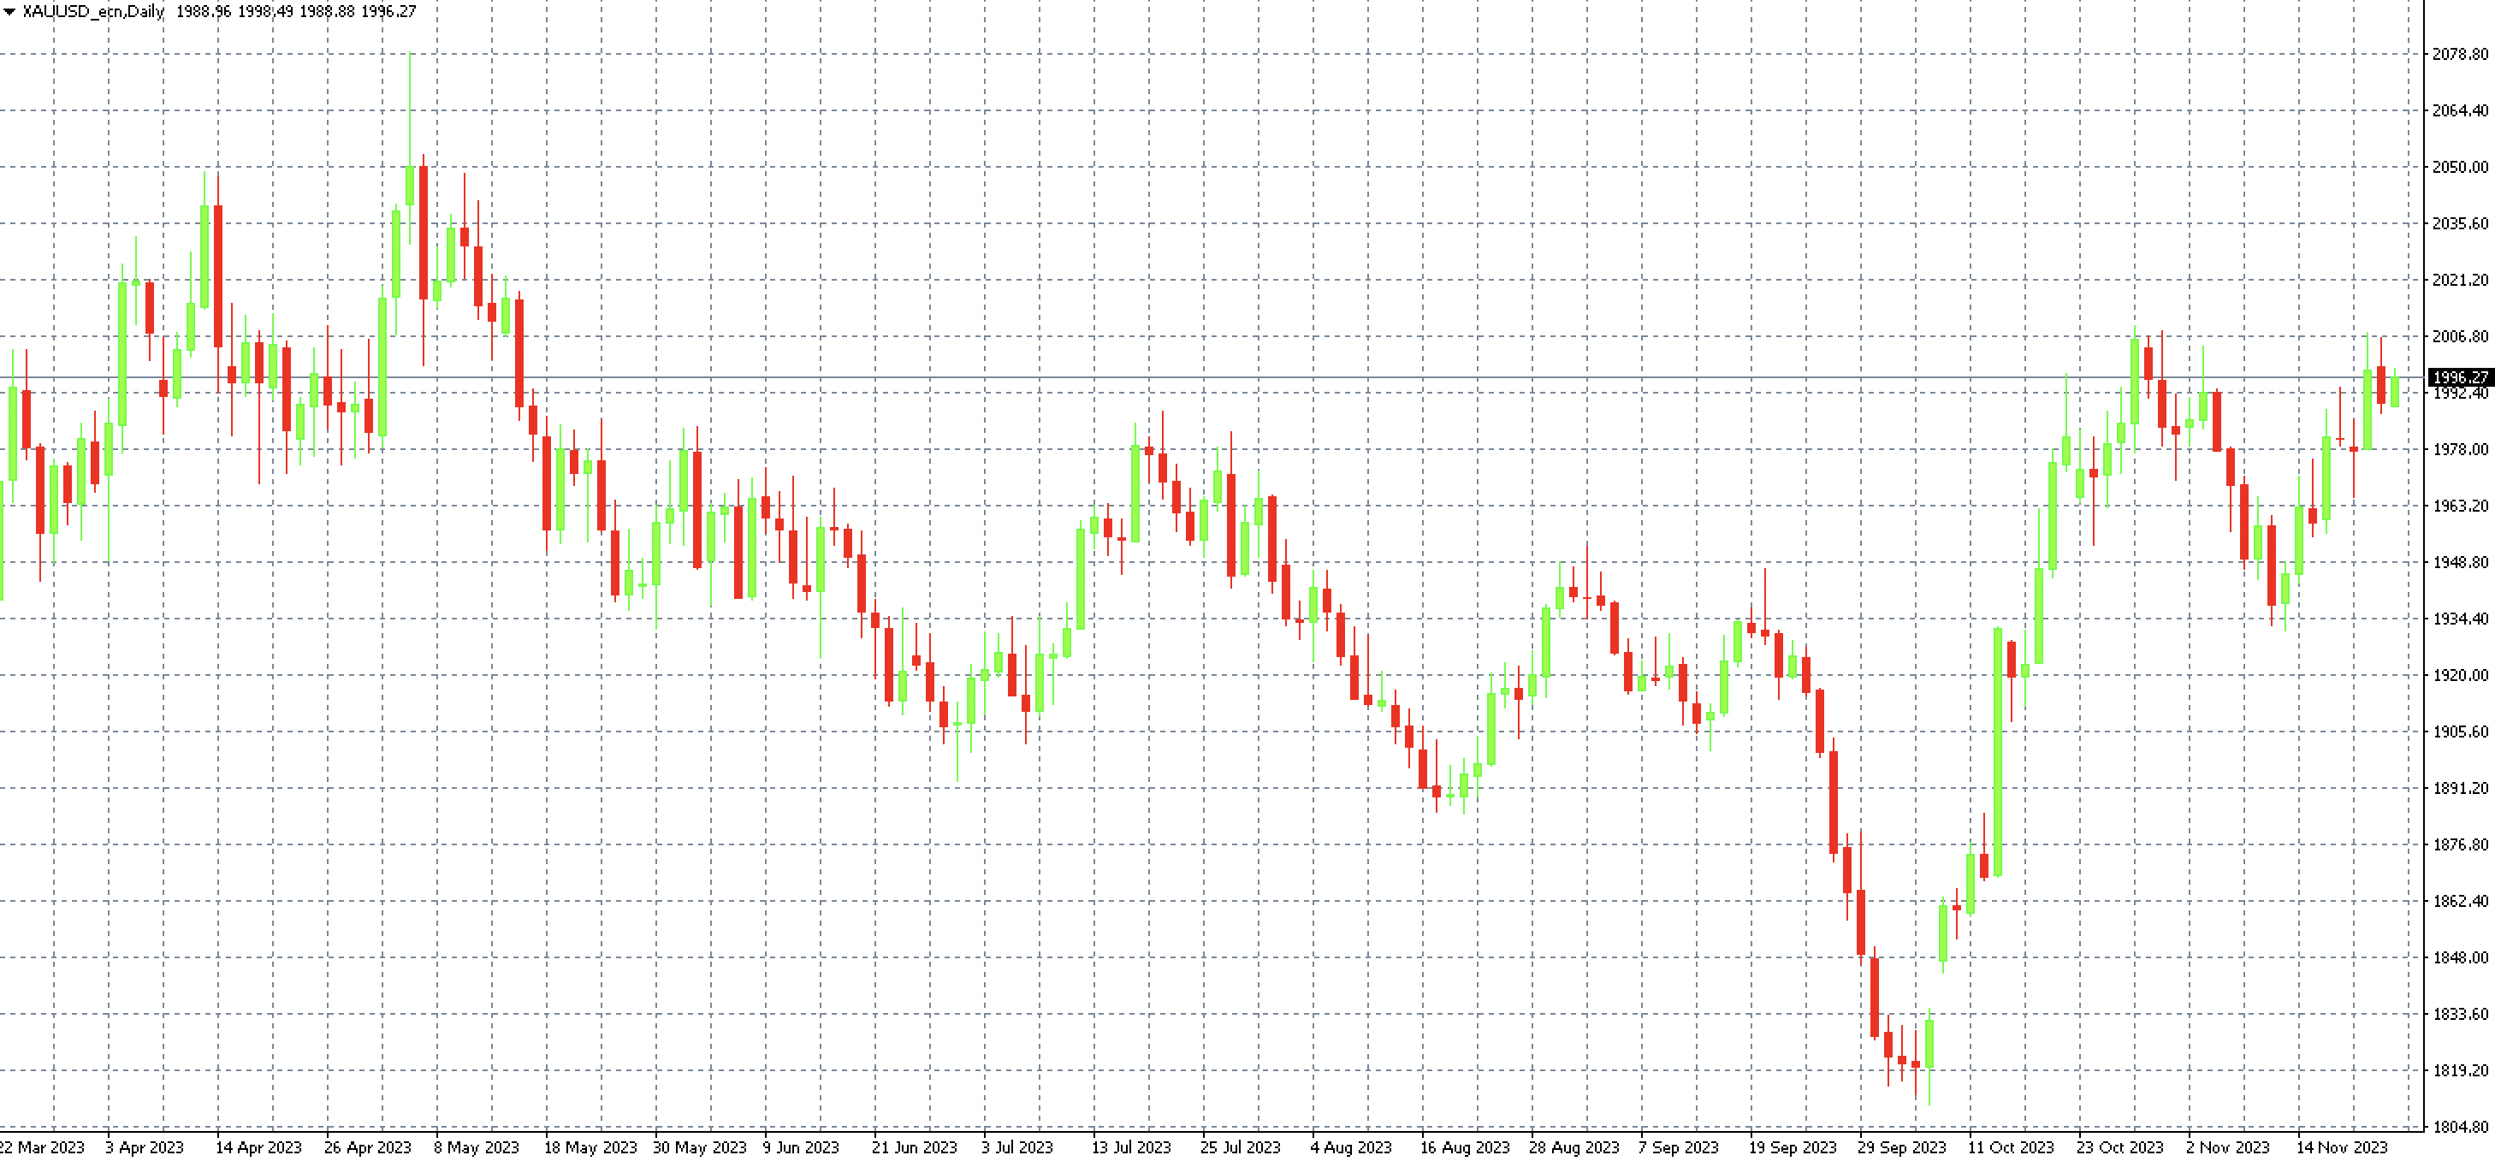Viewport: 2495px width, 1167px height.
Task: Click the 21 Jun 2023 date label
Action: (x=915, y=1147)
